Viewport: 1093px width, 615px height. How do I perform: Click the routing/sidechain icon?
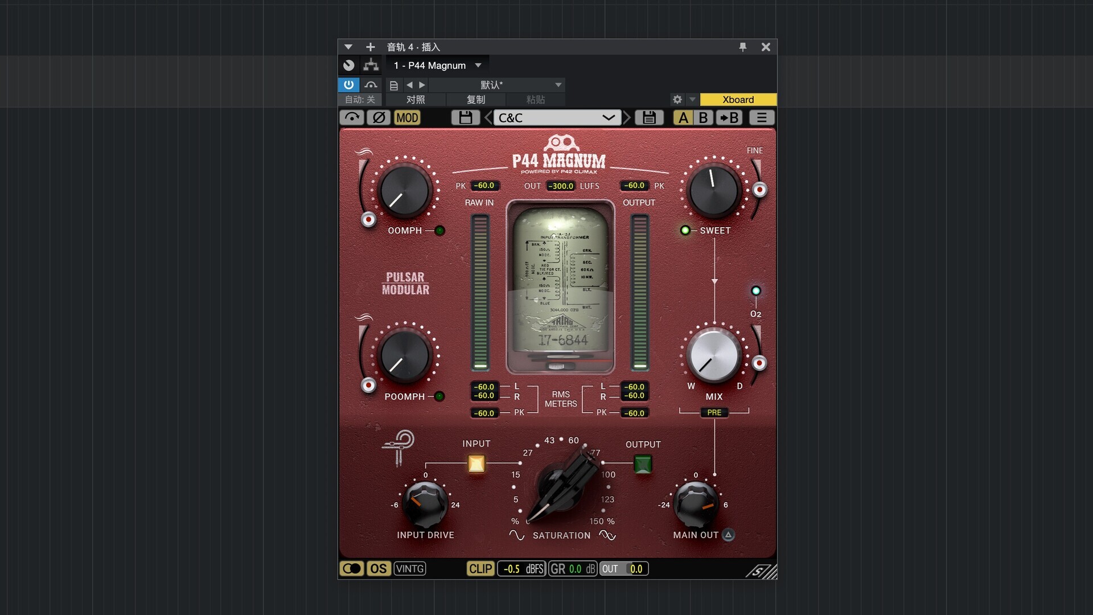pyautogui.click(x=371, y=65)
